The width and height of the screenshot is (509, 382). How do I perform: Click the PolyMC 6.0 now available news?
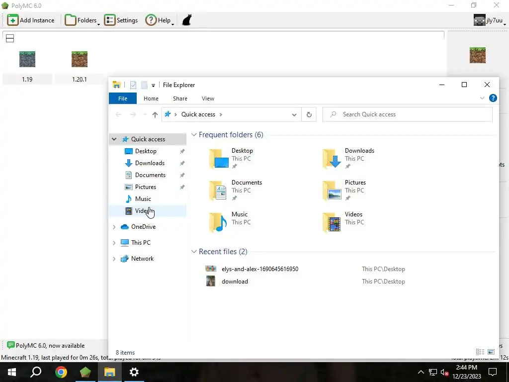[46, 345]
